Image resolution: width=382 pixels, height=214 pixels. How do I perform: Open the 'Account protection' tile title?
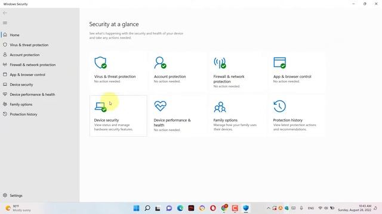click(x=170, y=77)
